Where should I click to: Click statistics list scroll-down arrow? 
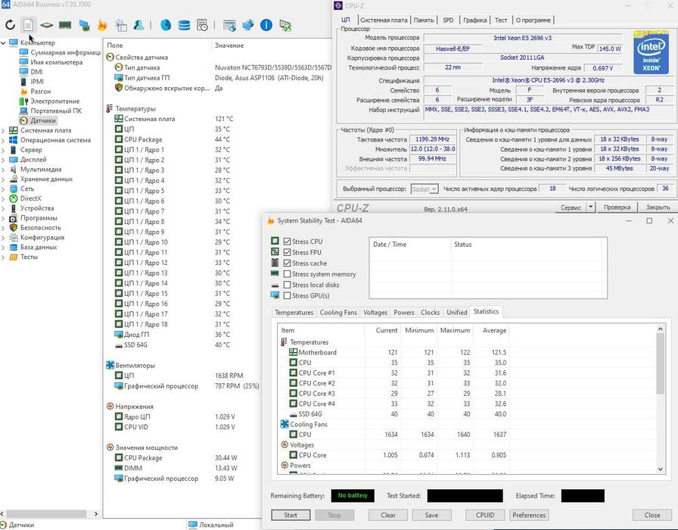coord(660,469)
